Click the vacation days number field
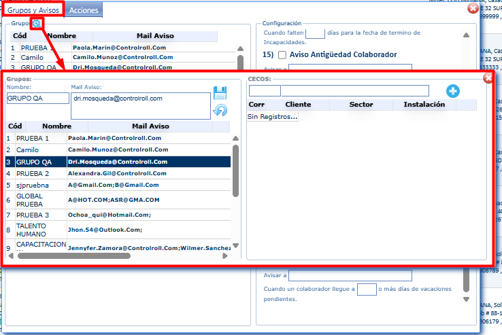Viewport: 502px width, 335px height. click(x=367, y=289)
